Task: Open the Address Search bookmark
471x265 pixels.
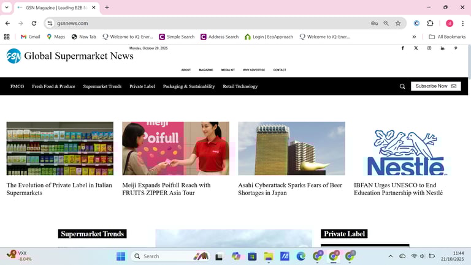Action: pos(220,37)
